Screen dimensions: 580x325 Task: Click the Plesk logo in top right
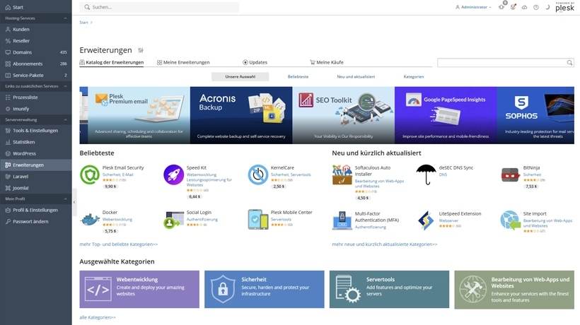(x=565, y=7)
